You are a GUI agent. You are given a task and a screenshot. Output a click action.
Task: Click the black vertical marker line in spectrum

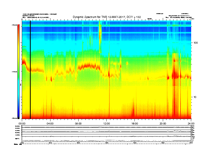(30, 70)
